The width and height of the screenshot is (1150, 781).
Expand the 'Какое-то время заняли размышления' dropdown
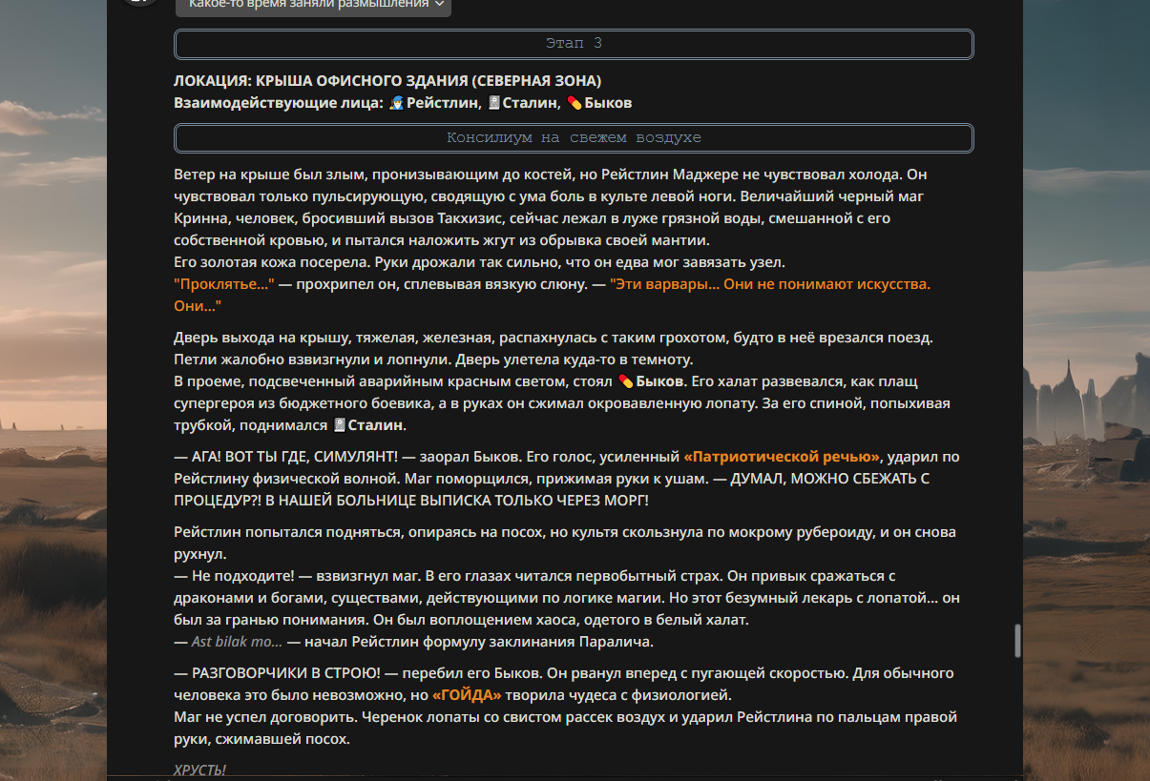click(313, 5)
